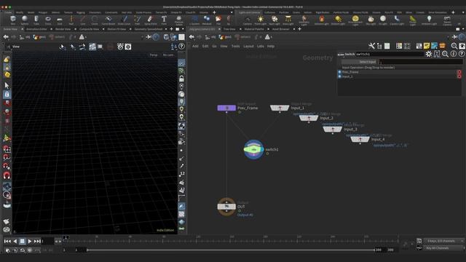This screenshot has width=466, height=262.
Task: Edit the switch1 node name field
Action: (390, 54)
